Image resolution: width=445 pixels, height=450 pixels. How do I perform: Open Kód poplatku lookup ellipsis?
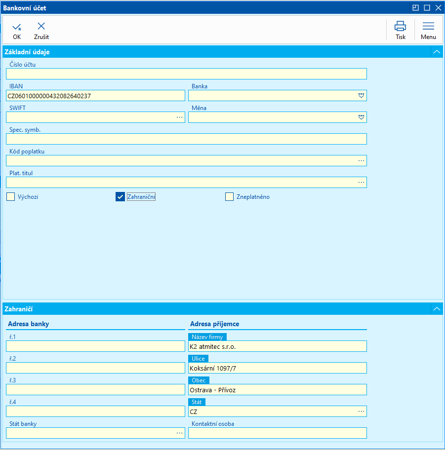(x=361, y=161)
